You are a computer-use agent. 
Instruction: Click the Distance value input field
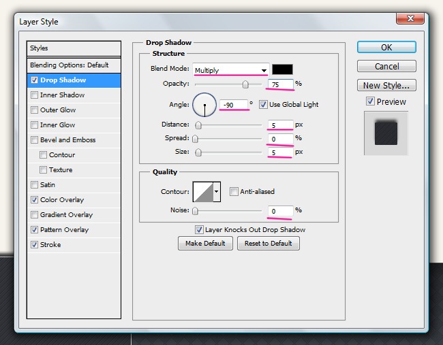coord(280,125)
